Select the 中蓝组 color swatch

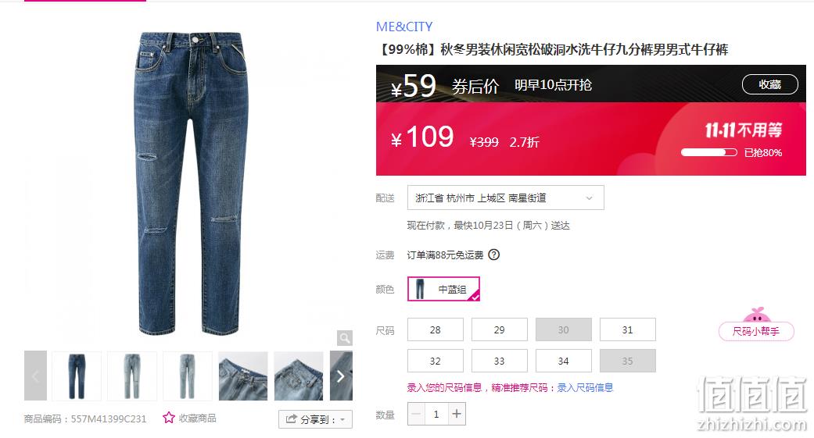pos(443,289)
